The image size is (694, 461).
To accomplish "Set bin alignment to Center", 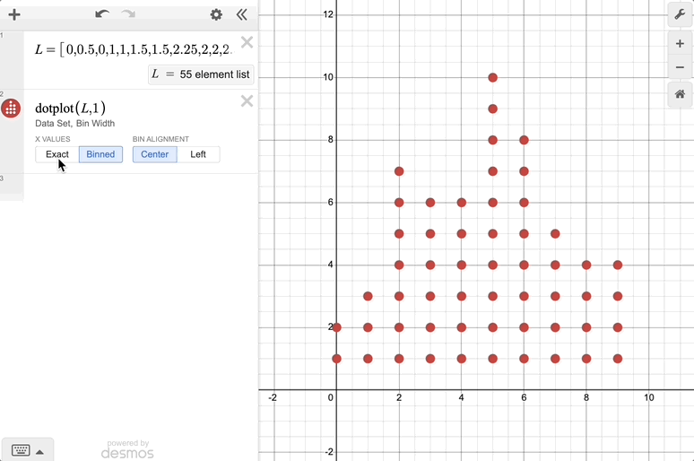I will coord(154,154).
